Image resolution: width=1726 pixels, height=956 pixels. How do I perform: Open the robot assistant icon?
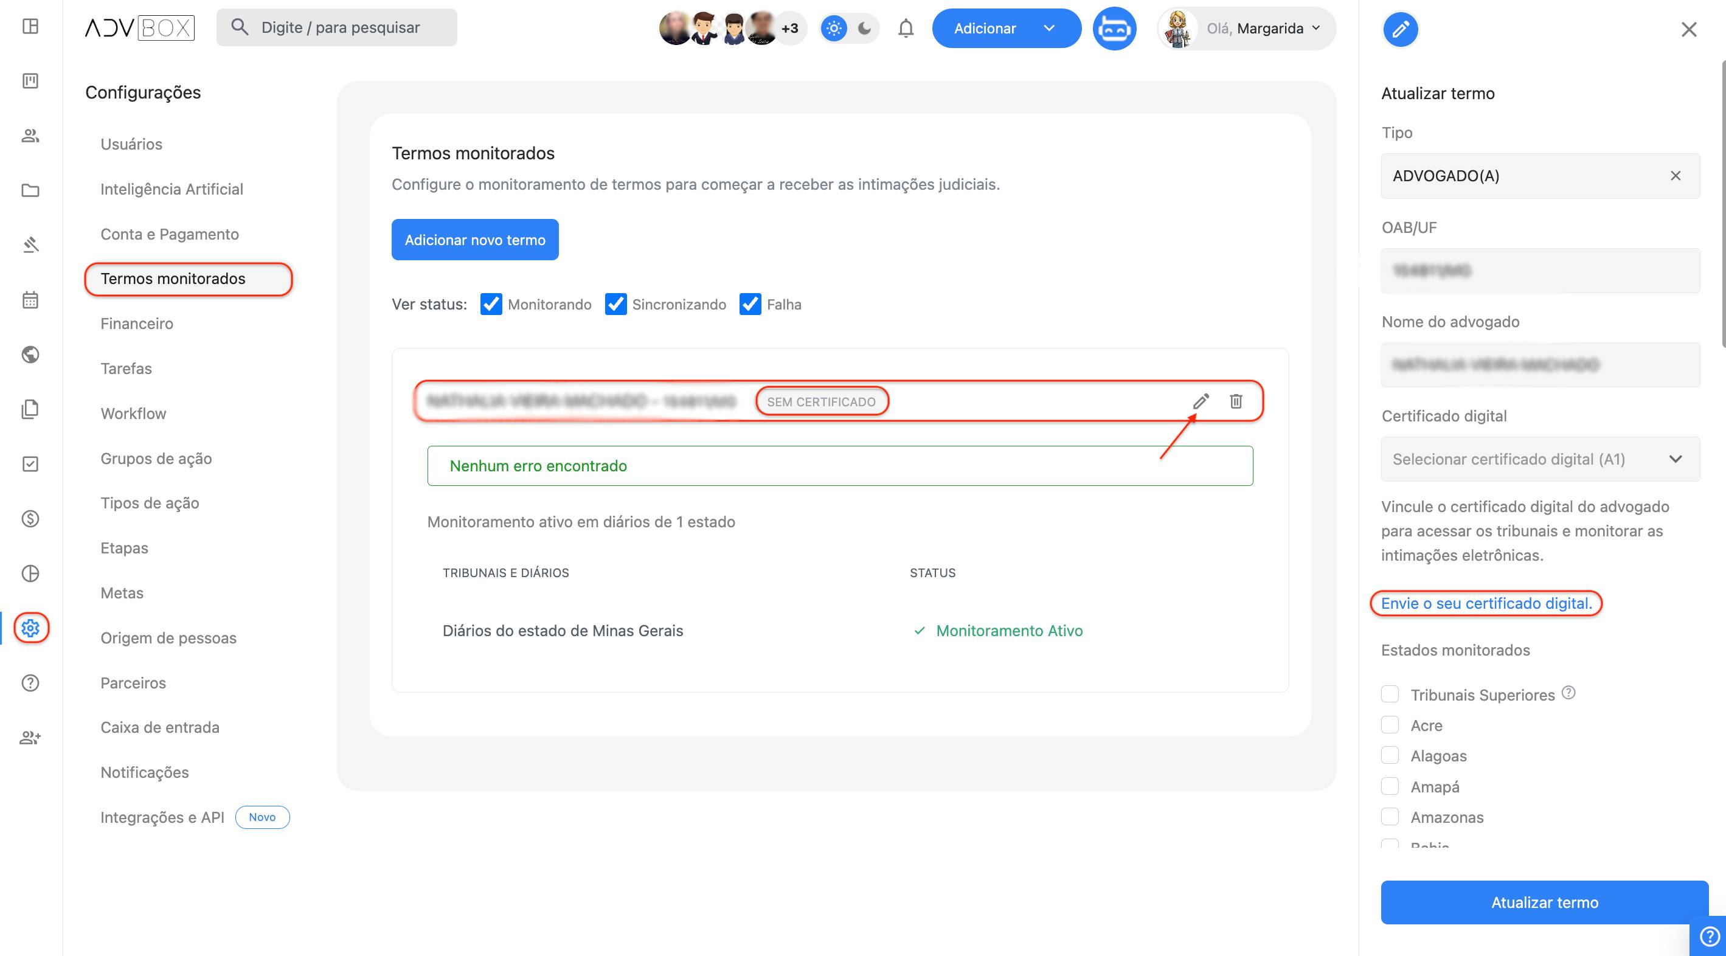1114,28
